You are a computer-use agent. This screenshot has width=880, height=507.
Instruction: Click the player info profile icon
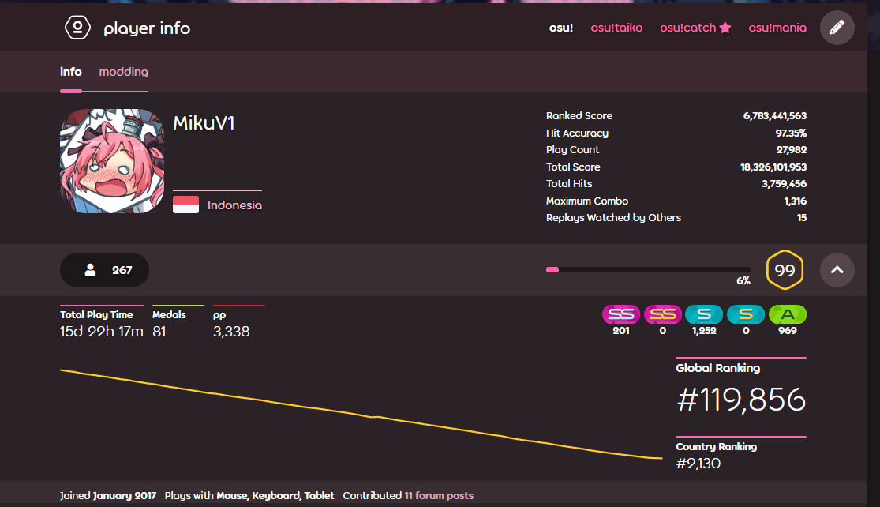[x=77, y=27]
